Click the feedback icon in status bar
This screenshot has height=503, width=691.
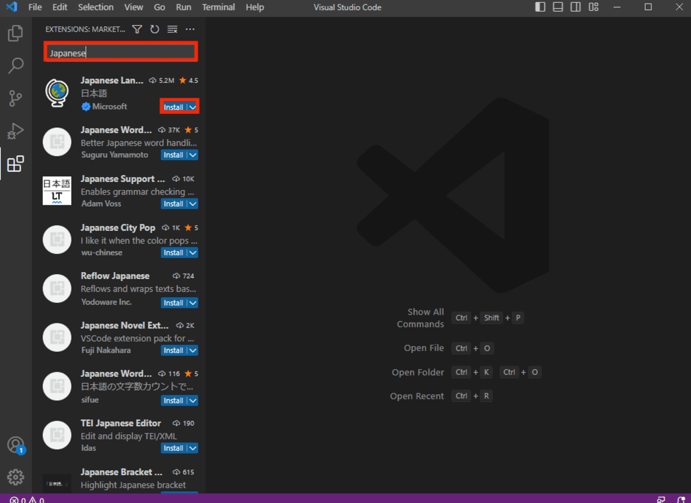[x=661, y=500]
